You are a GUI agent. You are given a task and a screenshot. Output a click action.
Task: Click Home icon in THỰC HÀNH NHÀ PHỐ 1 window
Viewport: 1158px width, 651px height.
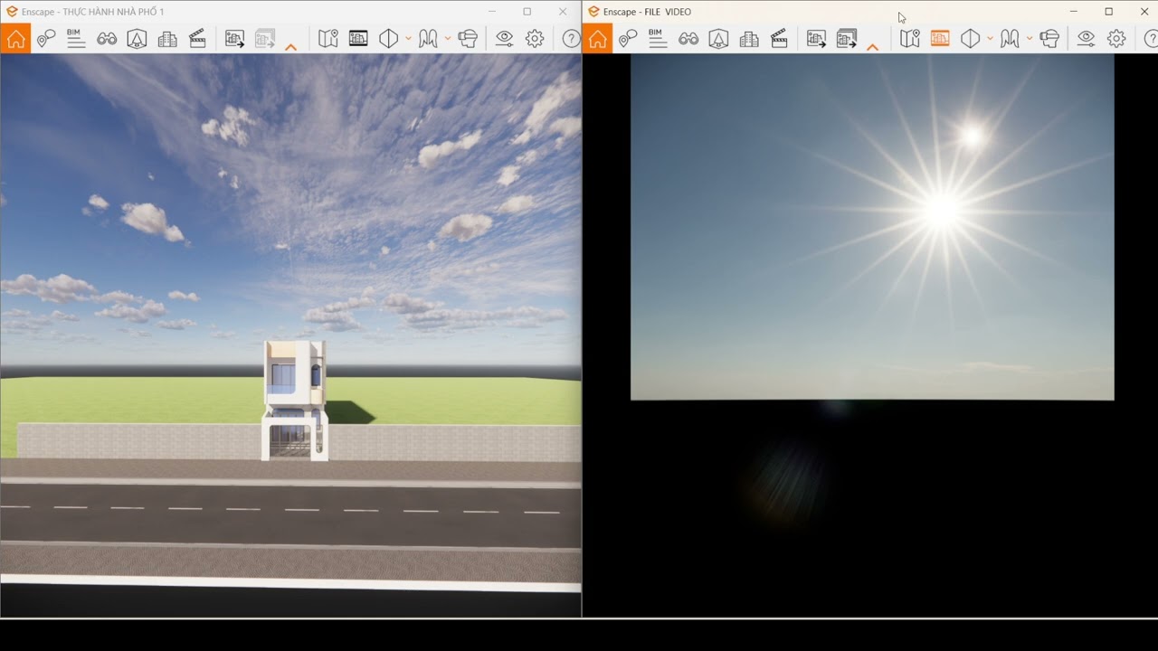point(15,39)
